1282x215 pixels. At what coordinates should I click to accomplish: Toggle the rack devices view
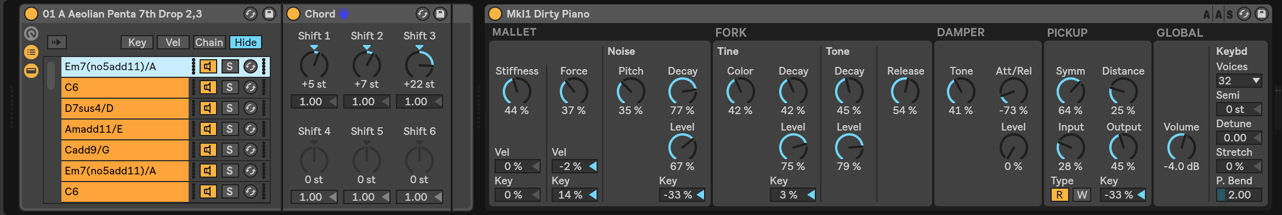(x=31, y=71)
